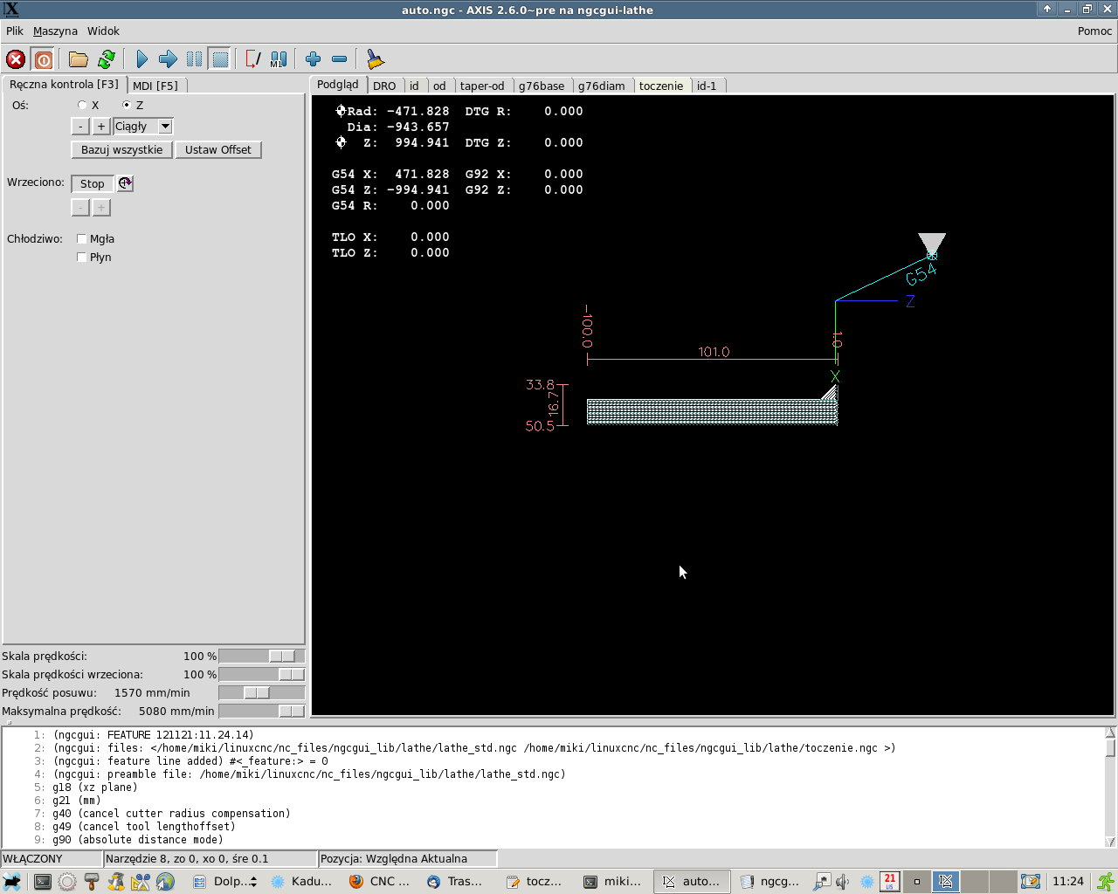Click the G-code listing vertical scrollbar
Viewport: 1118px width, 894px height.
(1110, 787)
